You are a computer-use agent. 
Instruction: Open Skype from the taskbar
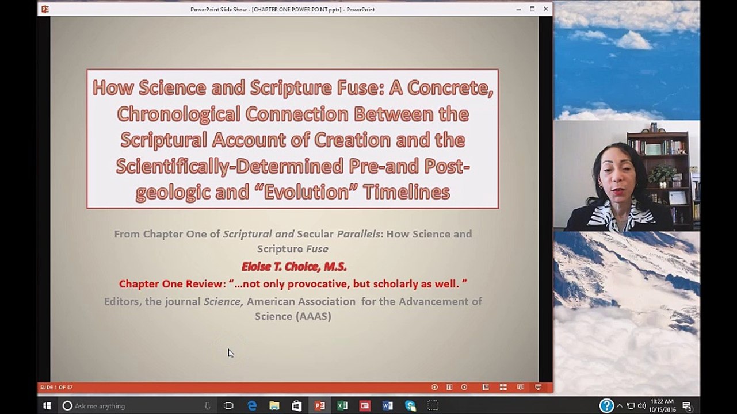pos(410,405)
